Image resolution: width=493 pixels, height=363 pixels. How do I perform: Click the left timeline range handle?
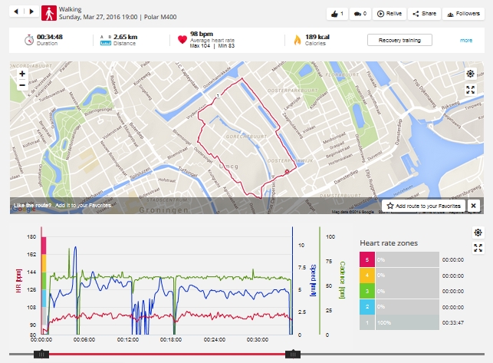43,354
